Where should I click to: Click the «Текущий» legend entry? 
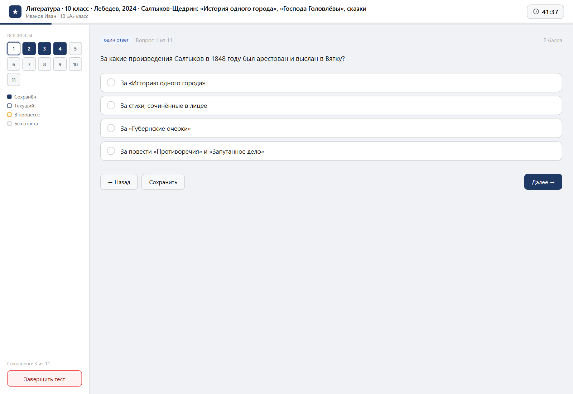21,106
